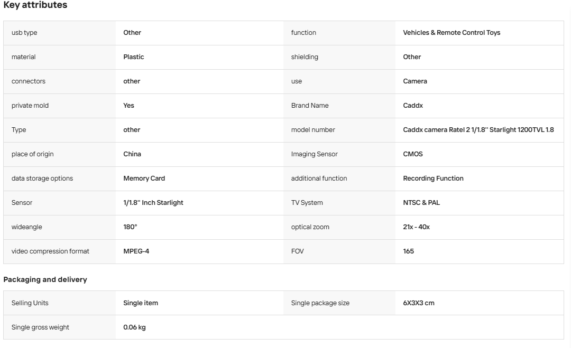Select the China place of origin value

(x=132, y=154)
